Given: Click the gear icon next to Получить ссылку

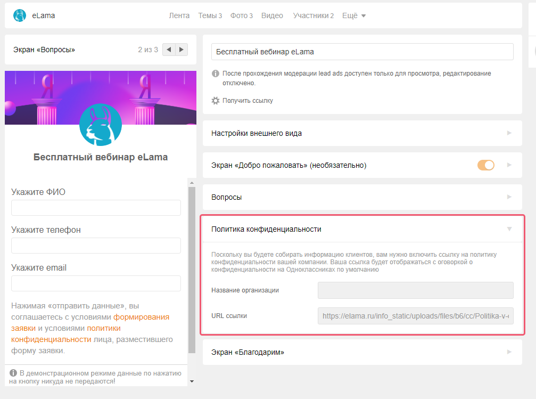Looking at the screenshot, I should (216, 101).
